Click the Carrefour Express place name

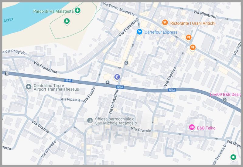[x=161, y=32]
